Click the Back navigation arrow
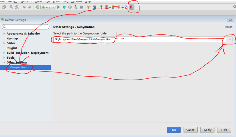The width and height of the screenshot is (236, 137). pyautogui.click(x=24, y=7)
